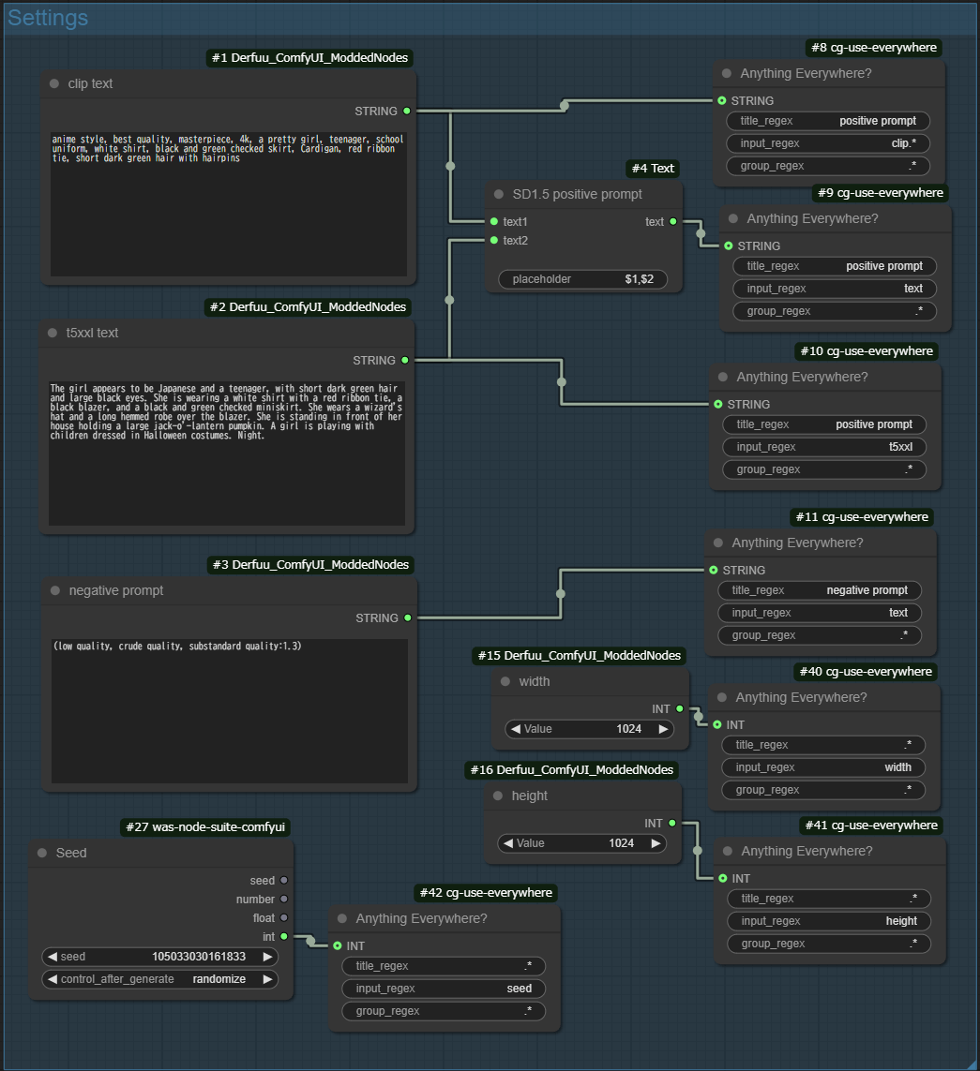Click the Settings title bar label
The width and height of the screenshot is (980, 1071).
pyautogui.click(x=47, y=17)
